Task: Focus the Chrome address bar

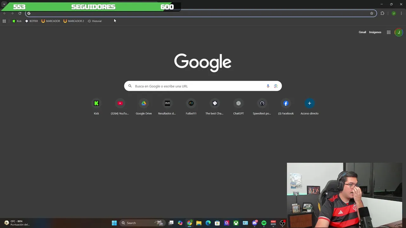Action: coord(201,13)
